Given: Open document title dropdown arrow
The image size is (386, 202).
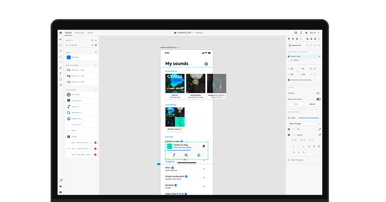Looking at the screenshot, I should [x=205, y=33].
